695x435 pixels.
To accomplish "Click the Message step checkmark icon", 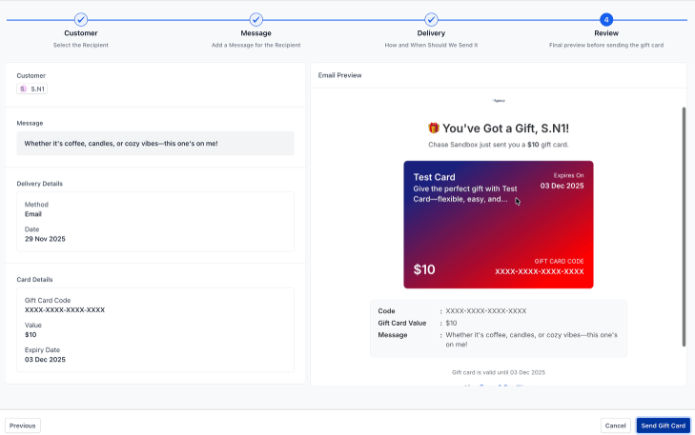I will point(256,19).
